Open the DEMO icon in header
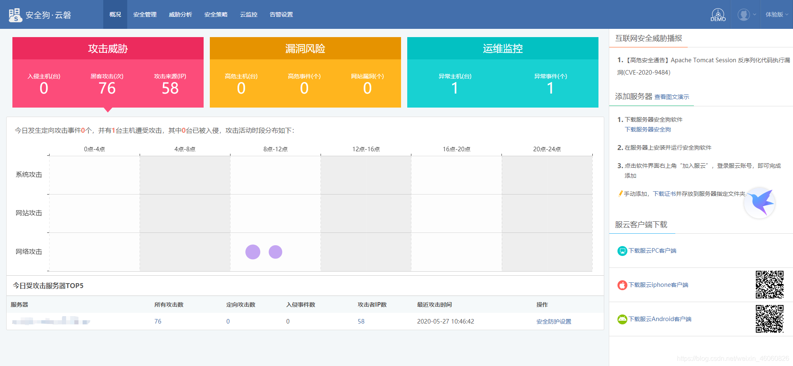The image size is (793, 366). 718,15
